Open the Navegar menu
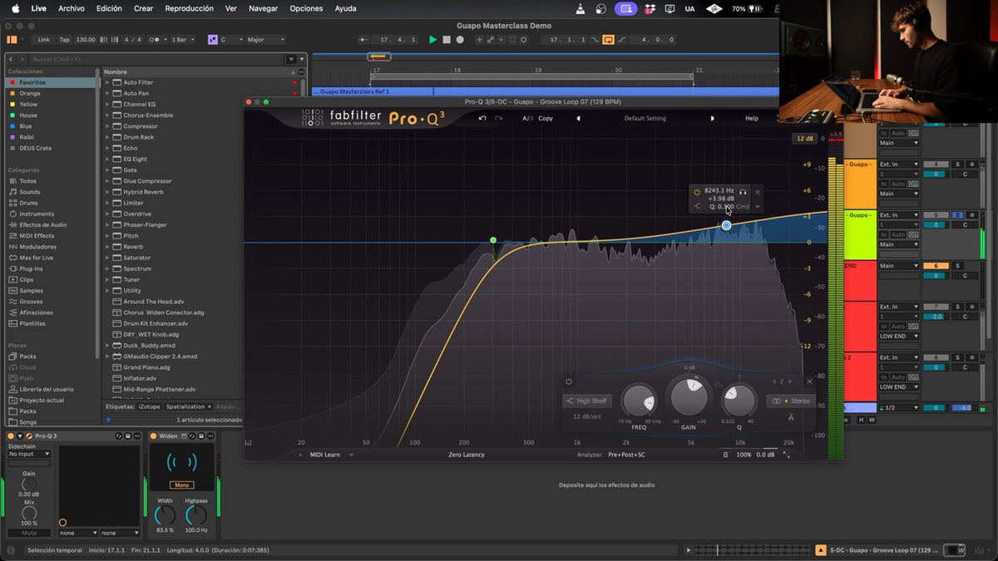Screen dimensions: 998x561 point(264,8)
